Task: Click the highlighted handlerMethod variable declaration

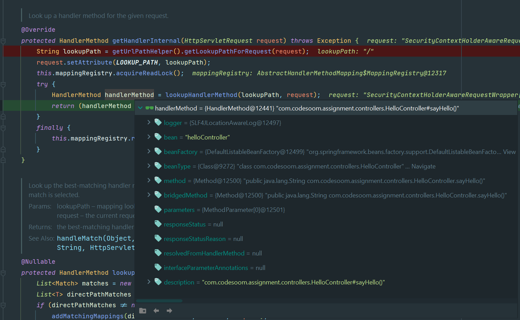Action: click(129, 95)
